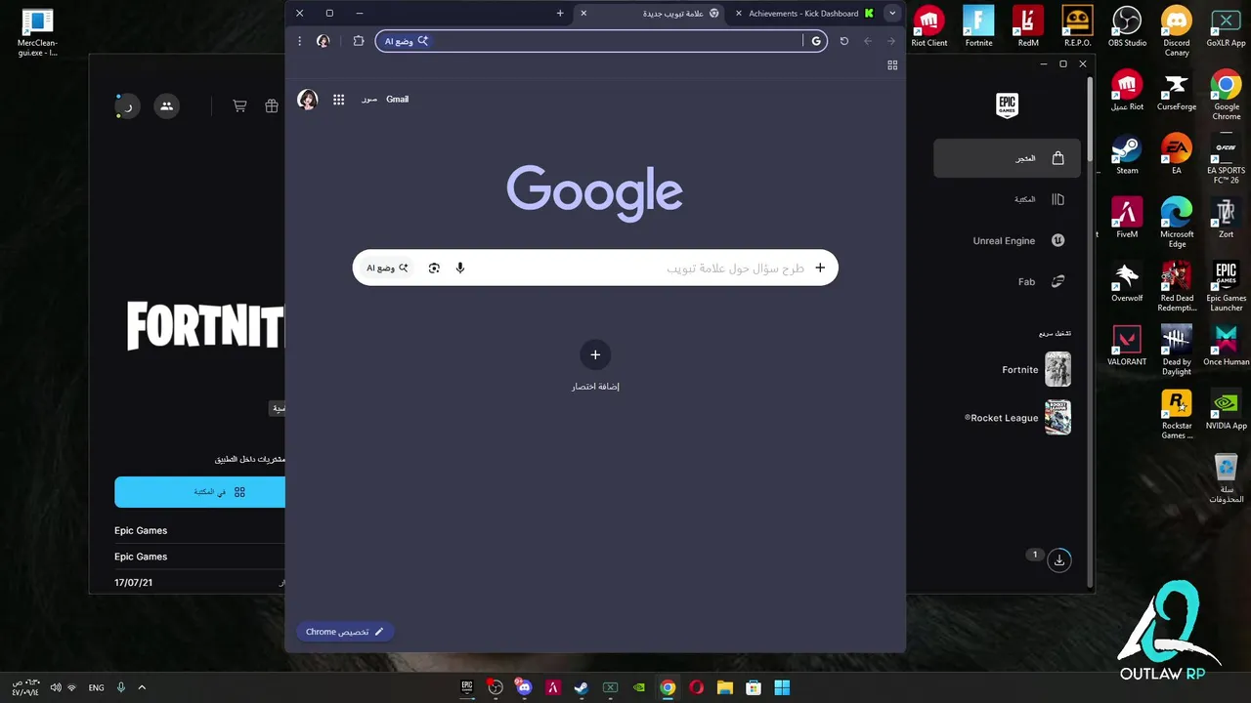The image size is (1251, 703).
Task: Open Dead by Daylight desktop shortcut
Action: pyautogui.click(x=1177, y=350)
